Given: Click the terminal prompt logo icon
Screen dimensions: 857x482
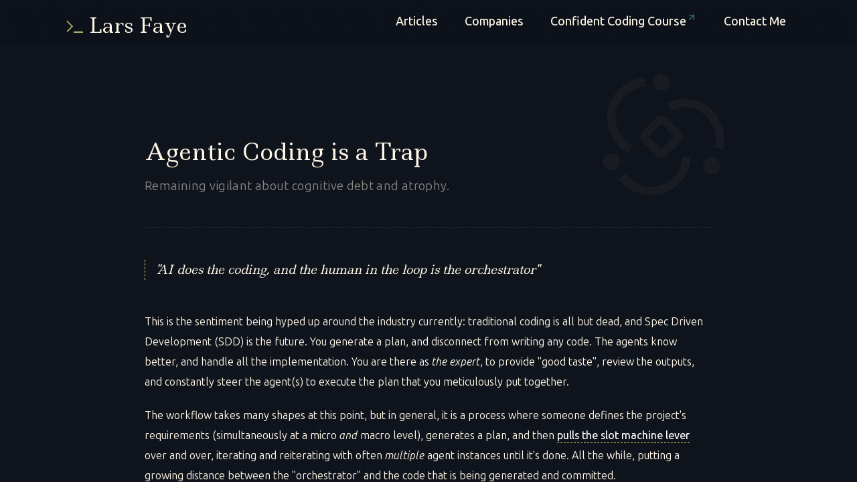Looking at the screenshot, I should [x=75, y=27].
